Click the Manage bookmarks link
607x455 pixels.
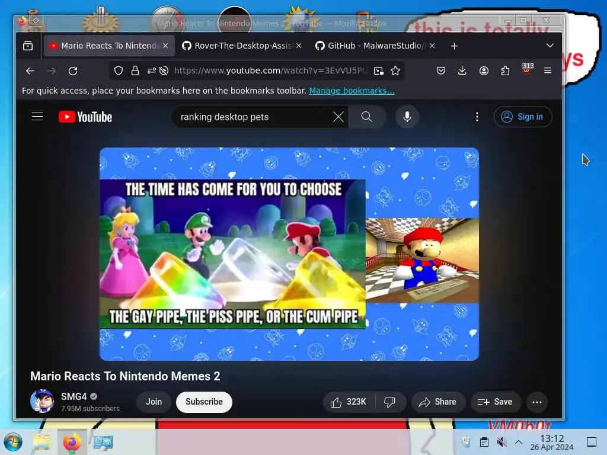(352, 91)
